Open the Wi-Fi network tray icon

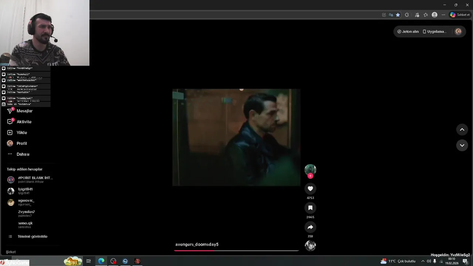pyautogui.click(x=441, y=261)
